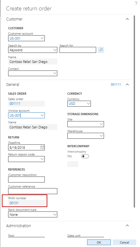
Task: Open the Currency USD dropdown
Action: pos(79,104)
